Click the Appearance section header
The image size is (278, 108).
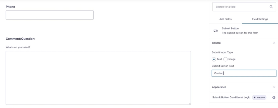[x=219, y=87]
